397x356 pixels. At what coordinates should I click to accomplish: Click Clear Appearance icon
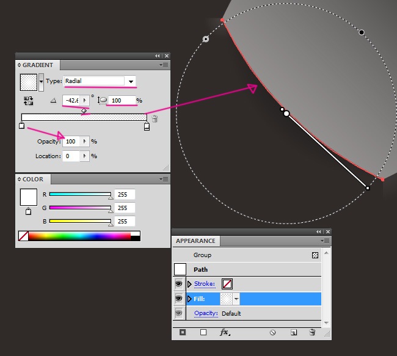273,333
